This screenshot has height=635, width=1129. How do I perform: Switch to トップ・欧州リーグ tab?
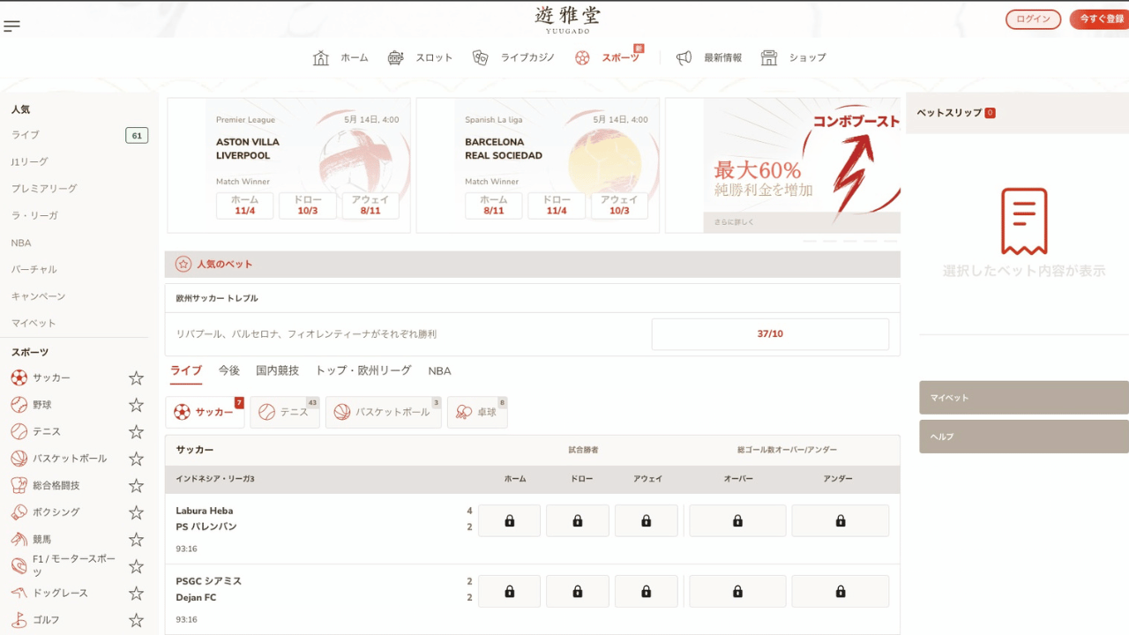click(x=363, y=371)
